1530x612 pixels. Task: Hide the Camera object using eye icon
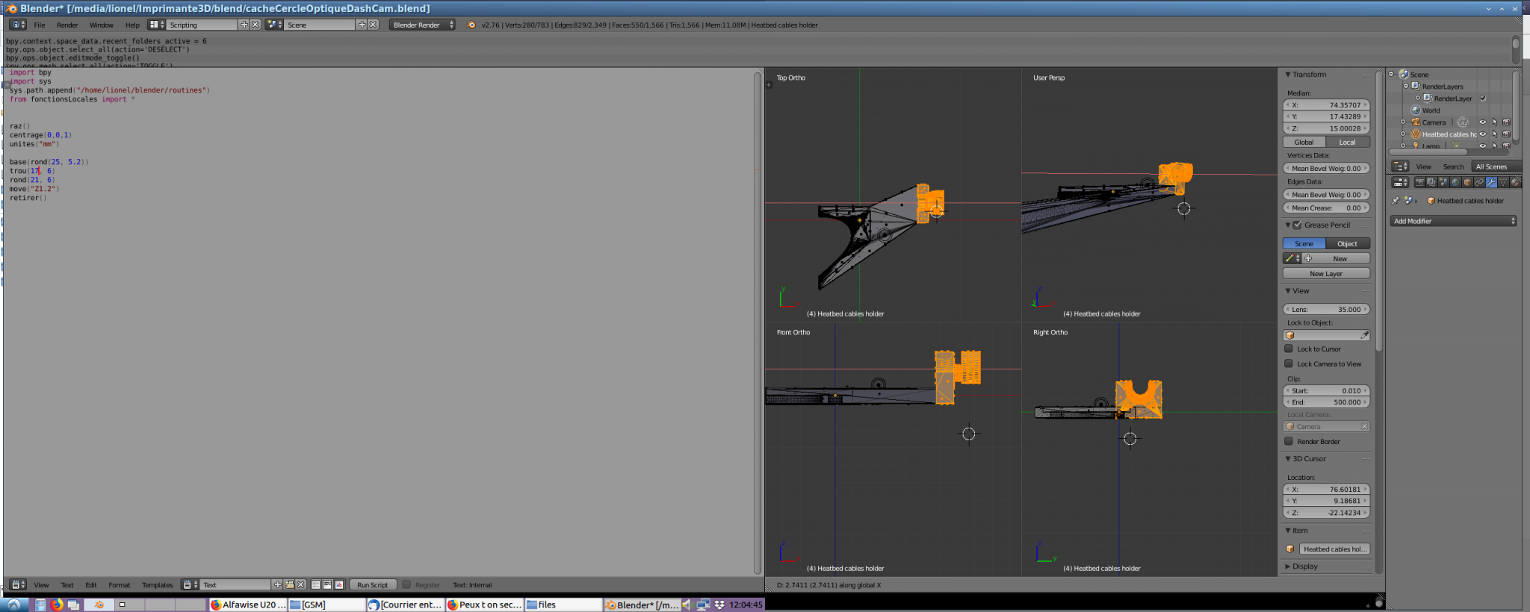point(1482,122)
